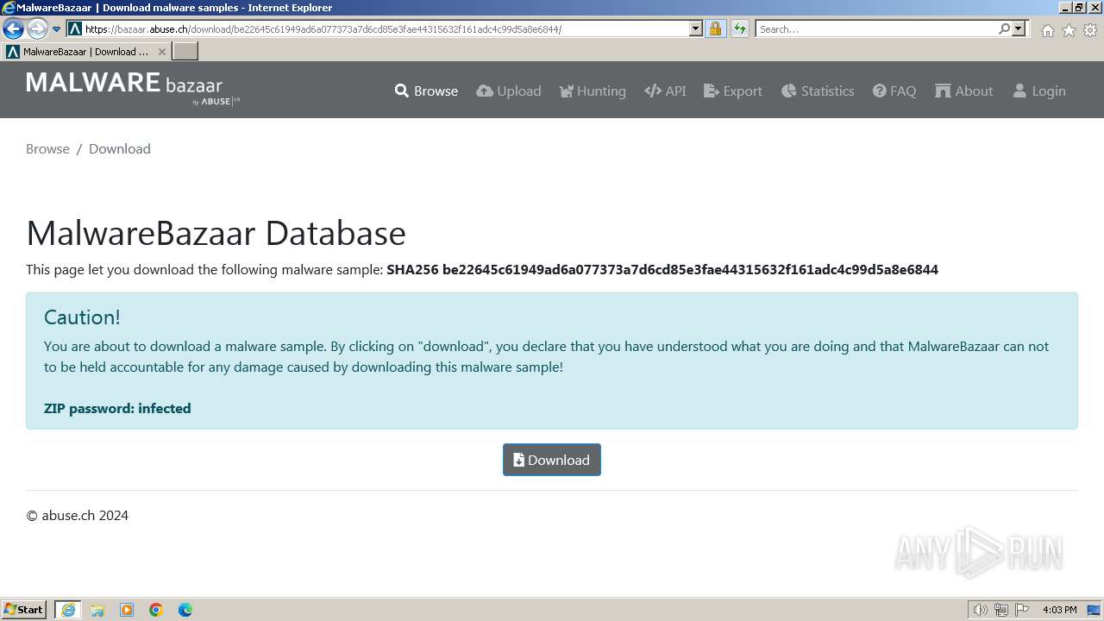Click the Action Center flag icon
Screen dimensions: 1104x621
coord(1022,610)
